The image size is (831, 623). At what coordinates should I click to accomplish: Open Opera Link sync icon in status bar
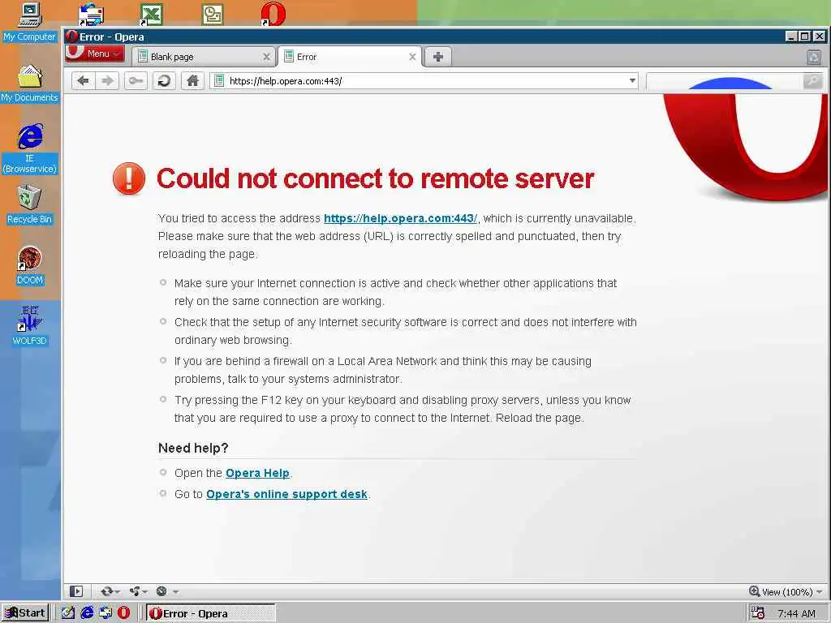(x=108, y=591)
